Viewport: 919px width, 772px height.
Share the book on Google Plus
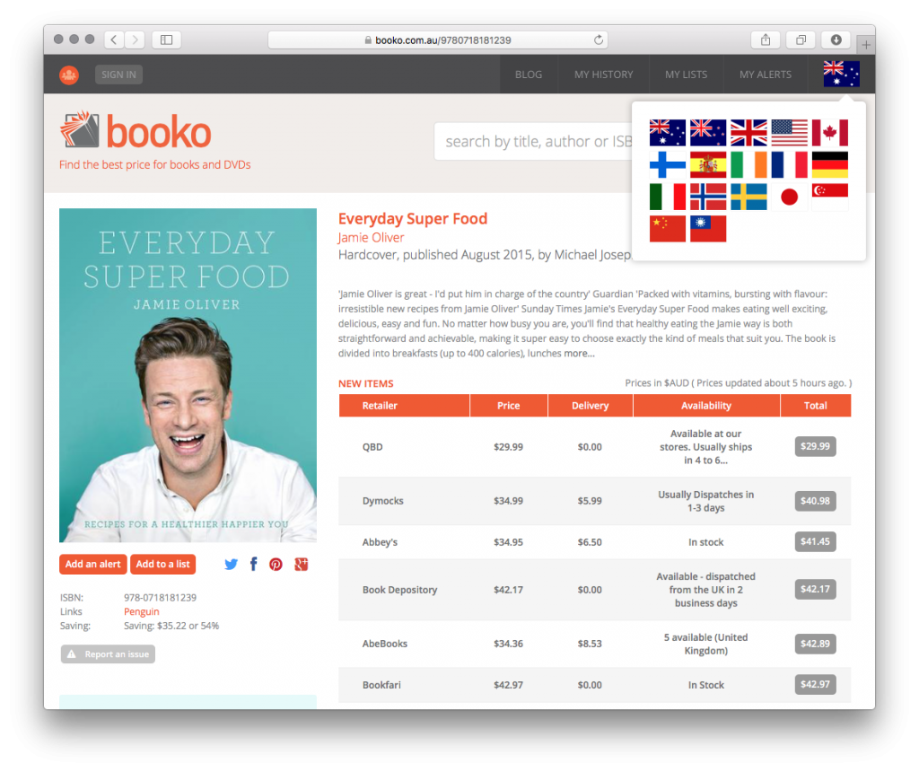(x=302, y=564)
